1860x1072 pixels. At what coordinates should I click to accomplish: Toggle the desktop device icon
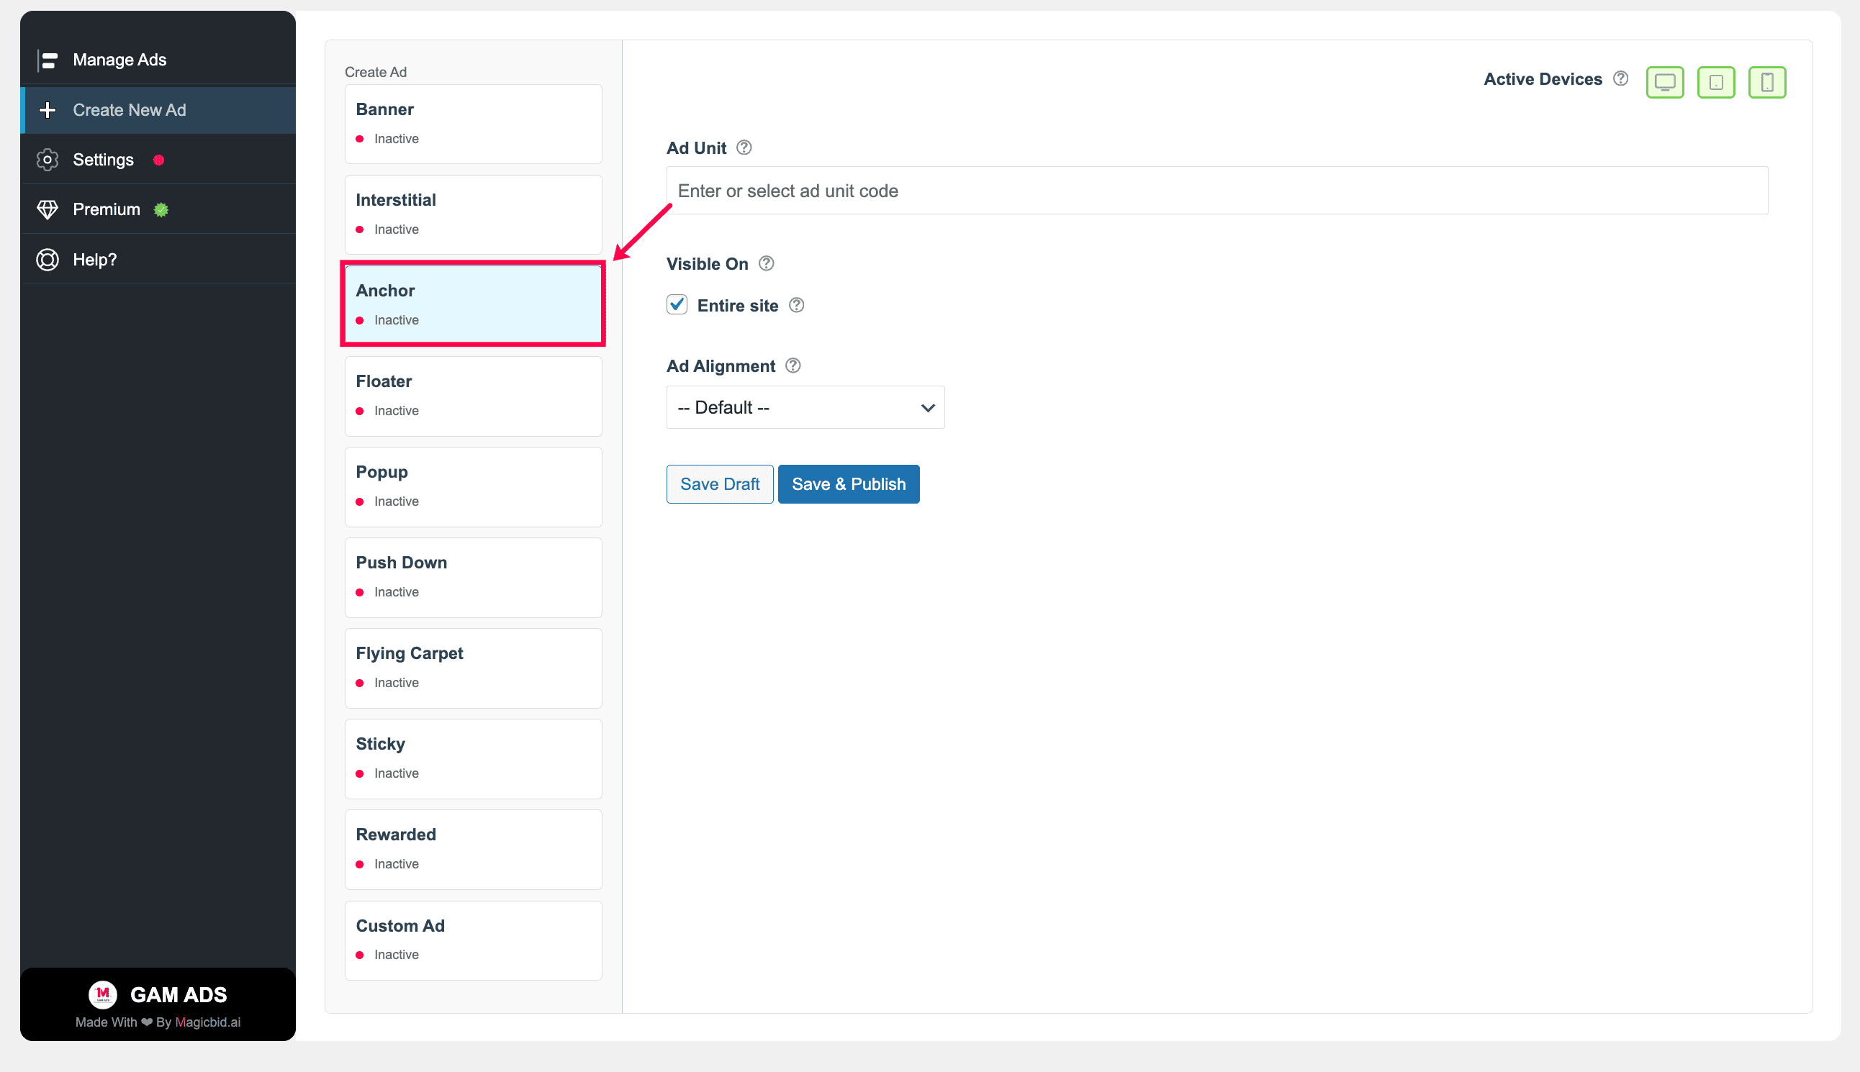click(x=1664, y=82)
